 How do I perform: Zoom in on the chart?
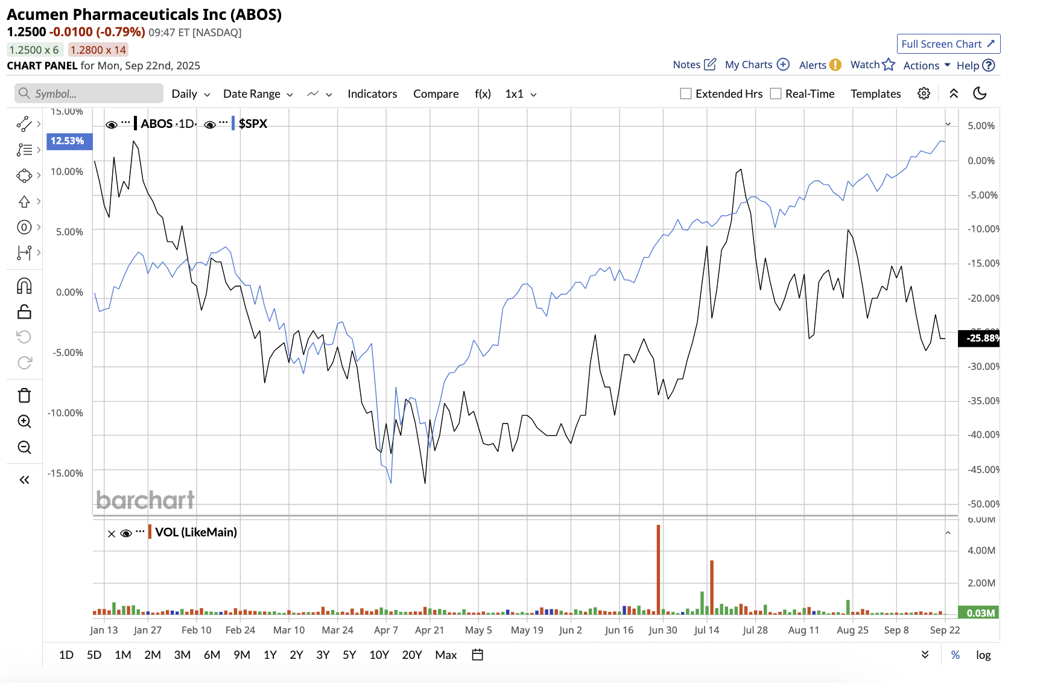(24, 421)
